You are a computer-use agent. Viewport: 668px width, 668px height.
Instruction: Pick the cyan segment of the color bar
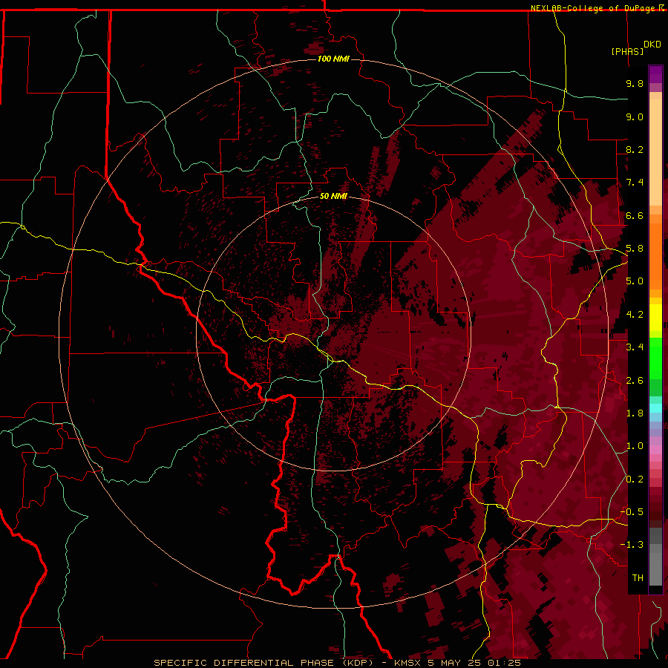(655, 408)
